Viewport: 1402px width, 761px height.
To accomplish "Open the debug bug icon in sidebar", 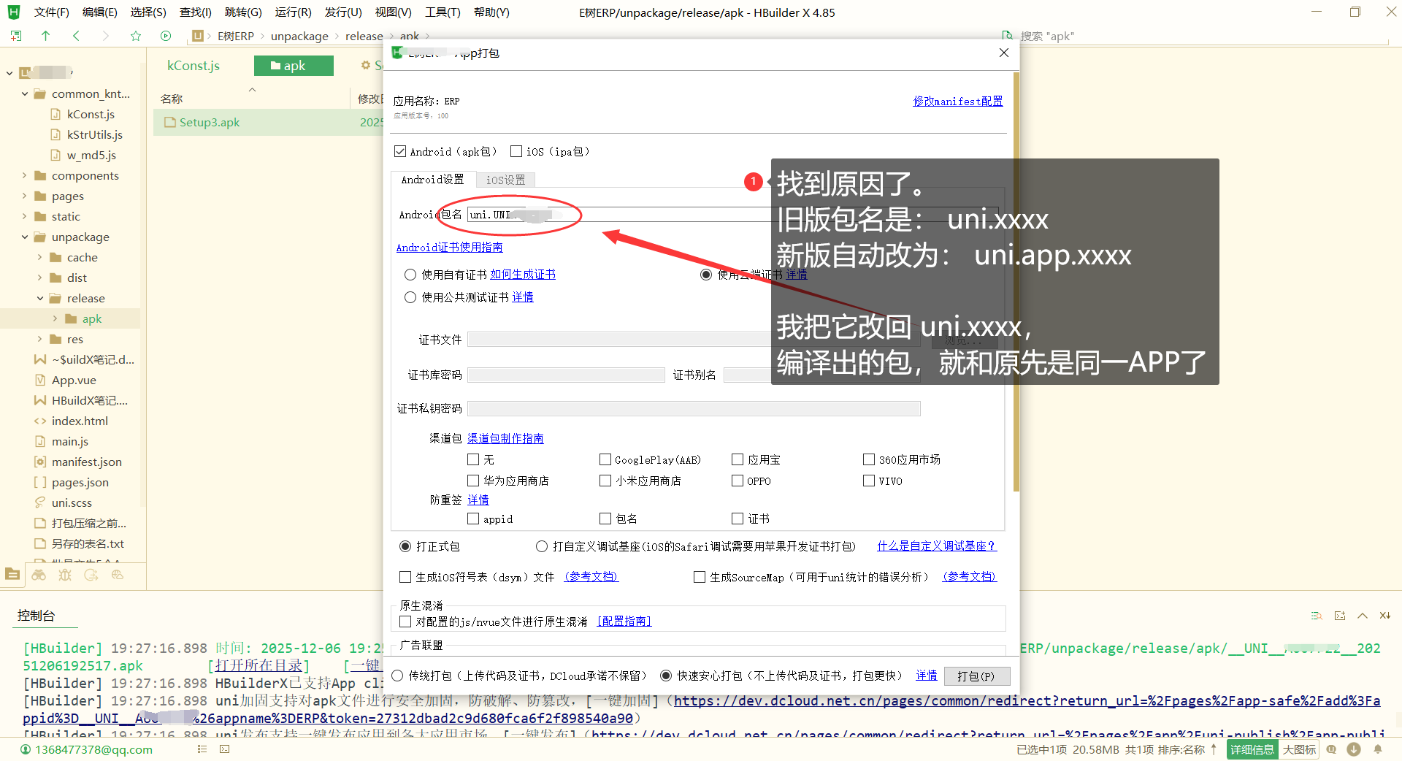I will click(65, 575).
